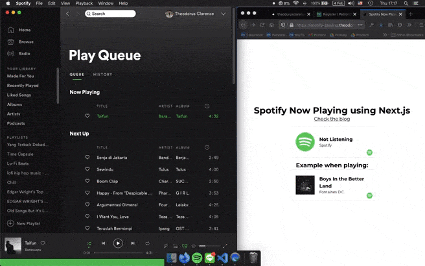Mute volume speaker icon
The height and width of the screenshot is (266, 425).
click(194, 246)
